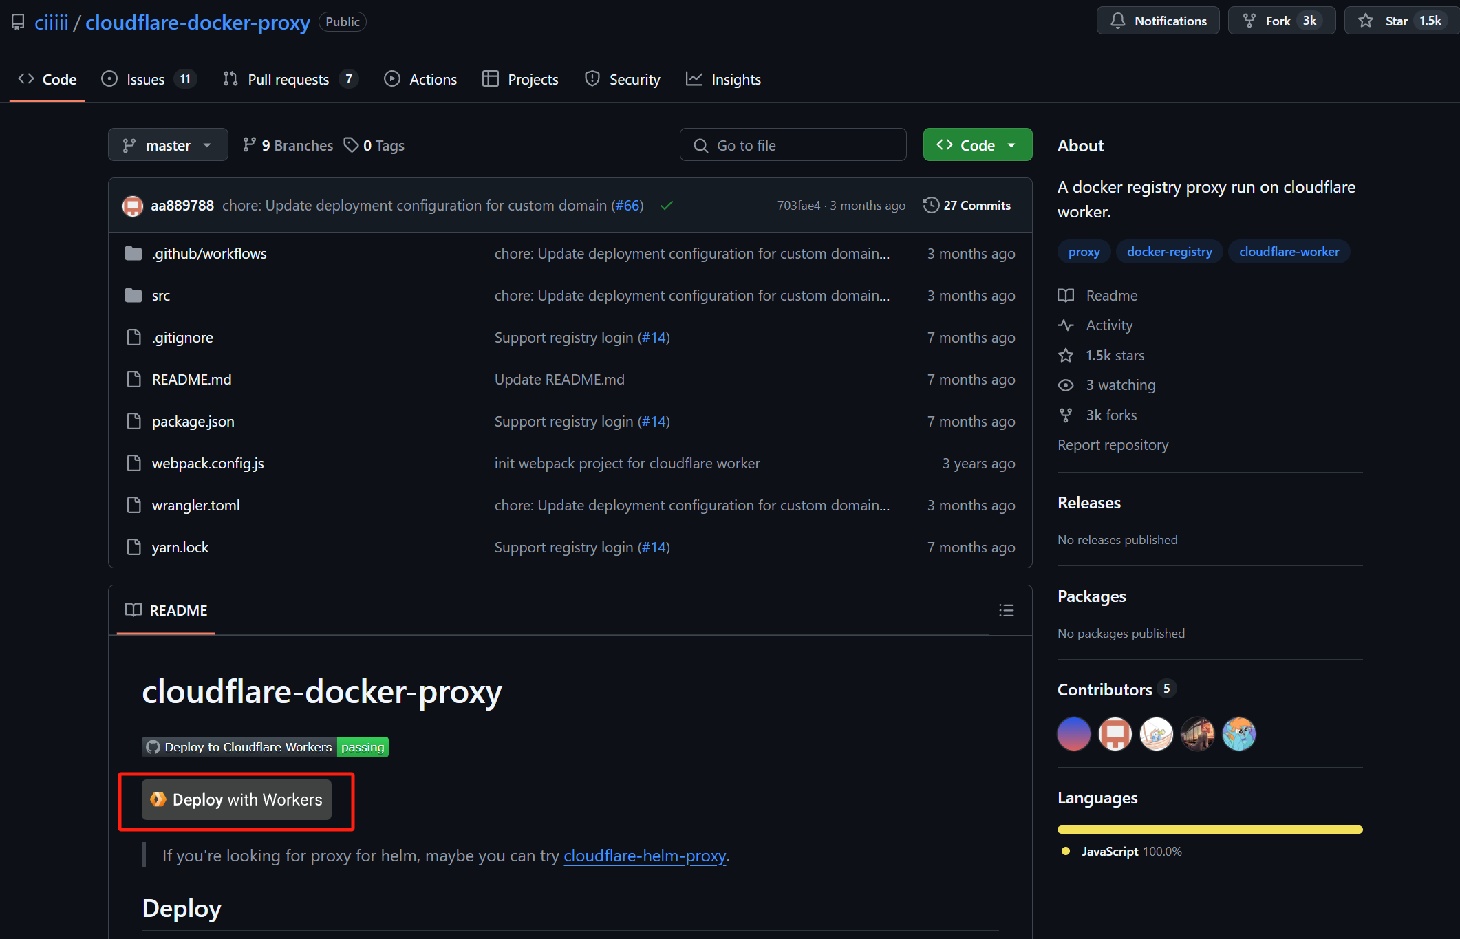The image size is (1460, 939).
Task: Click the Notifications bell icon
Action: tap(1118, 21)
